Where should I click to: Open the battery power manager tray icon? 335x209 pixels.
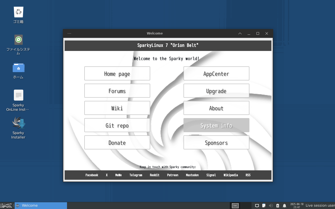click(x=278, y=206)
